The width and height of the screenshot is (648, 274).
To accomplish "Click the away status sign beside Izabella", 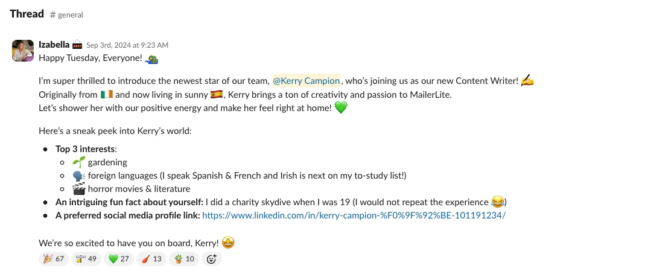I will click(77, 45).
